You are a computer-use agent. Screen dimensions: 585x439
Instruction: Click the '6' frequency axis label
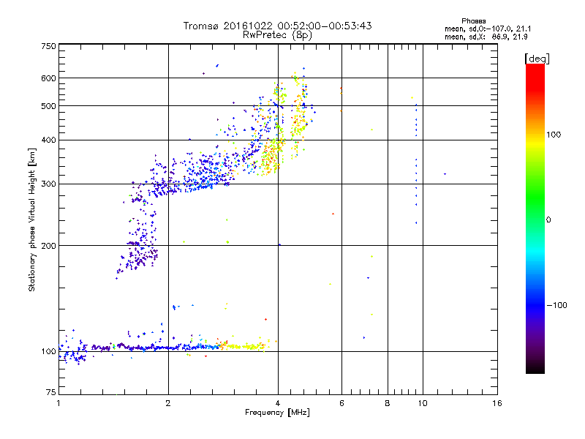click(341, 403)
